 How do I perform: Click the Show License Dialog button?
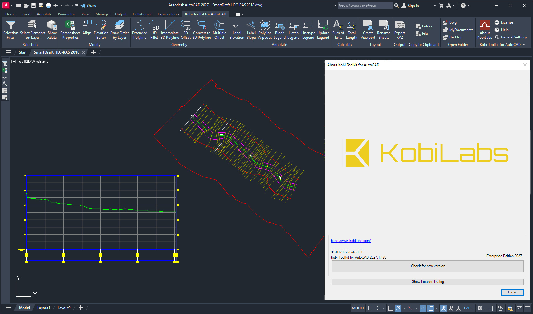pyautogui.click(x=428, y=282)
